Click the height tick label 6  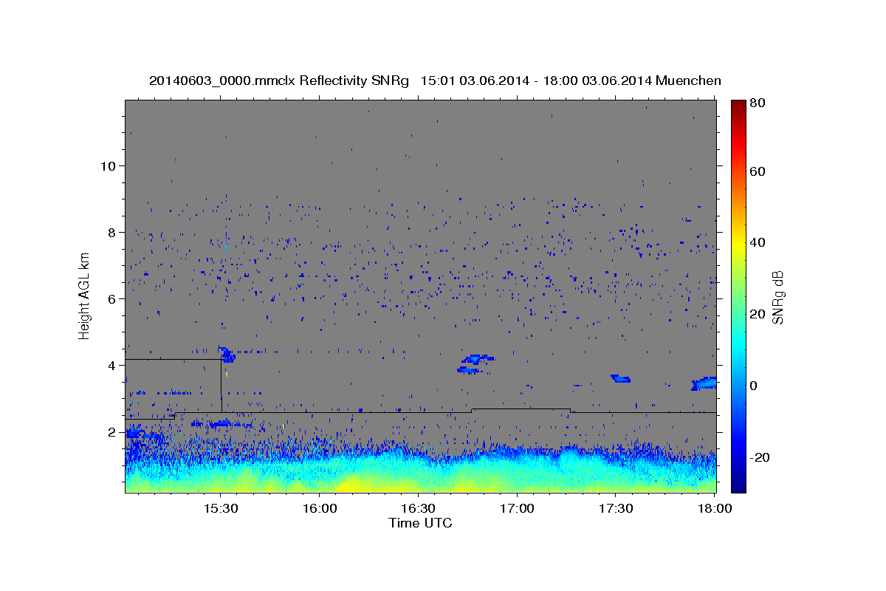click(112, 298)
